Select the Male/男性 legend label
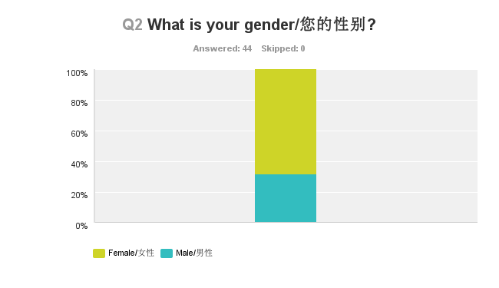The image size is (499, 288). click(194, 253)
